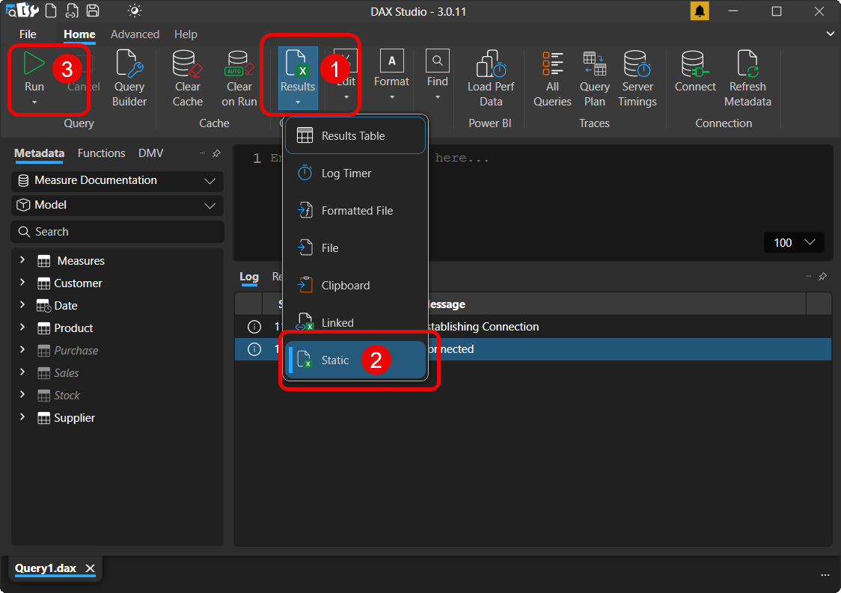Choose Linked Excel output option
Screen dimensions: 841x593
point(355,323)
